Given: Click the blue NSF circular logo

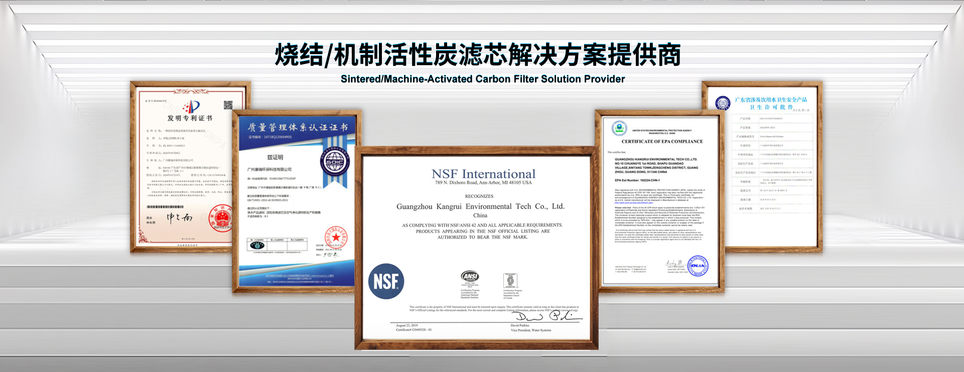Looking at the screenshot, I should tap(386, 281).
